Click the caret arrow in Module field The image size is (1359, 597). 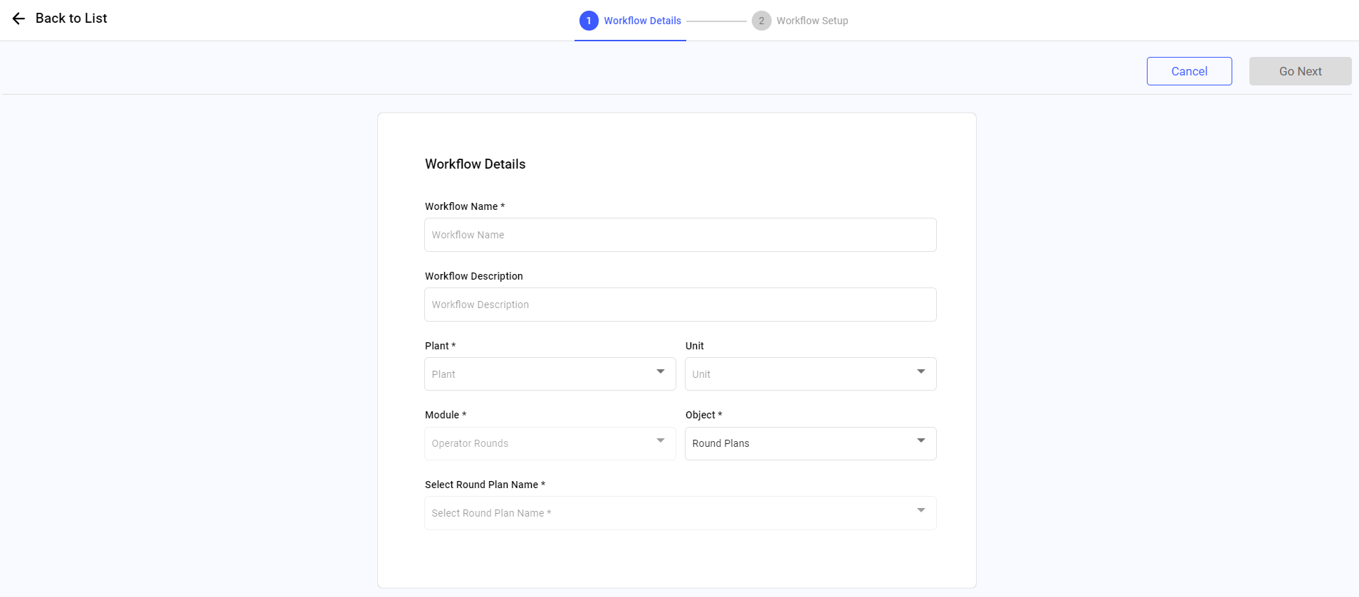[661, 441]
